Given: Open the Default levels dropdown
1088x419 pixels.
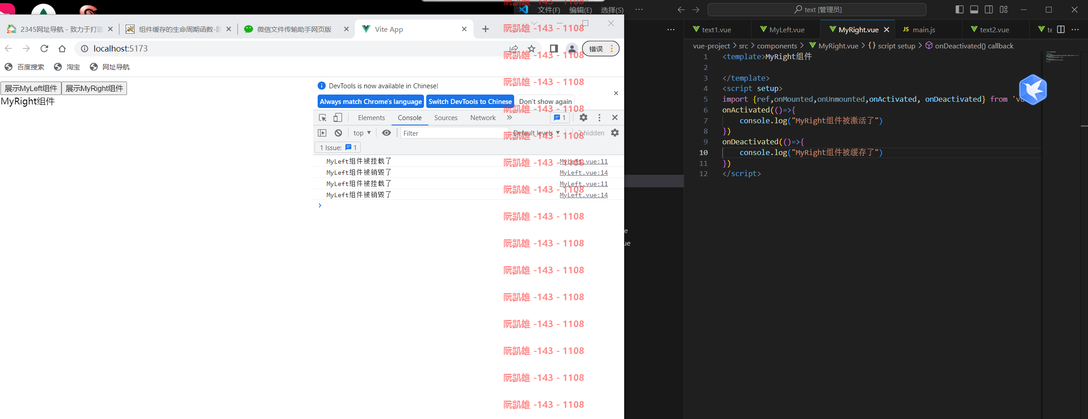Looking at the screenshot, I should coord(537,133).
